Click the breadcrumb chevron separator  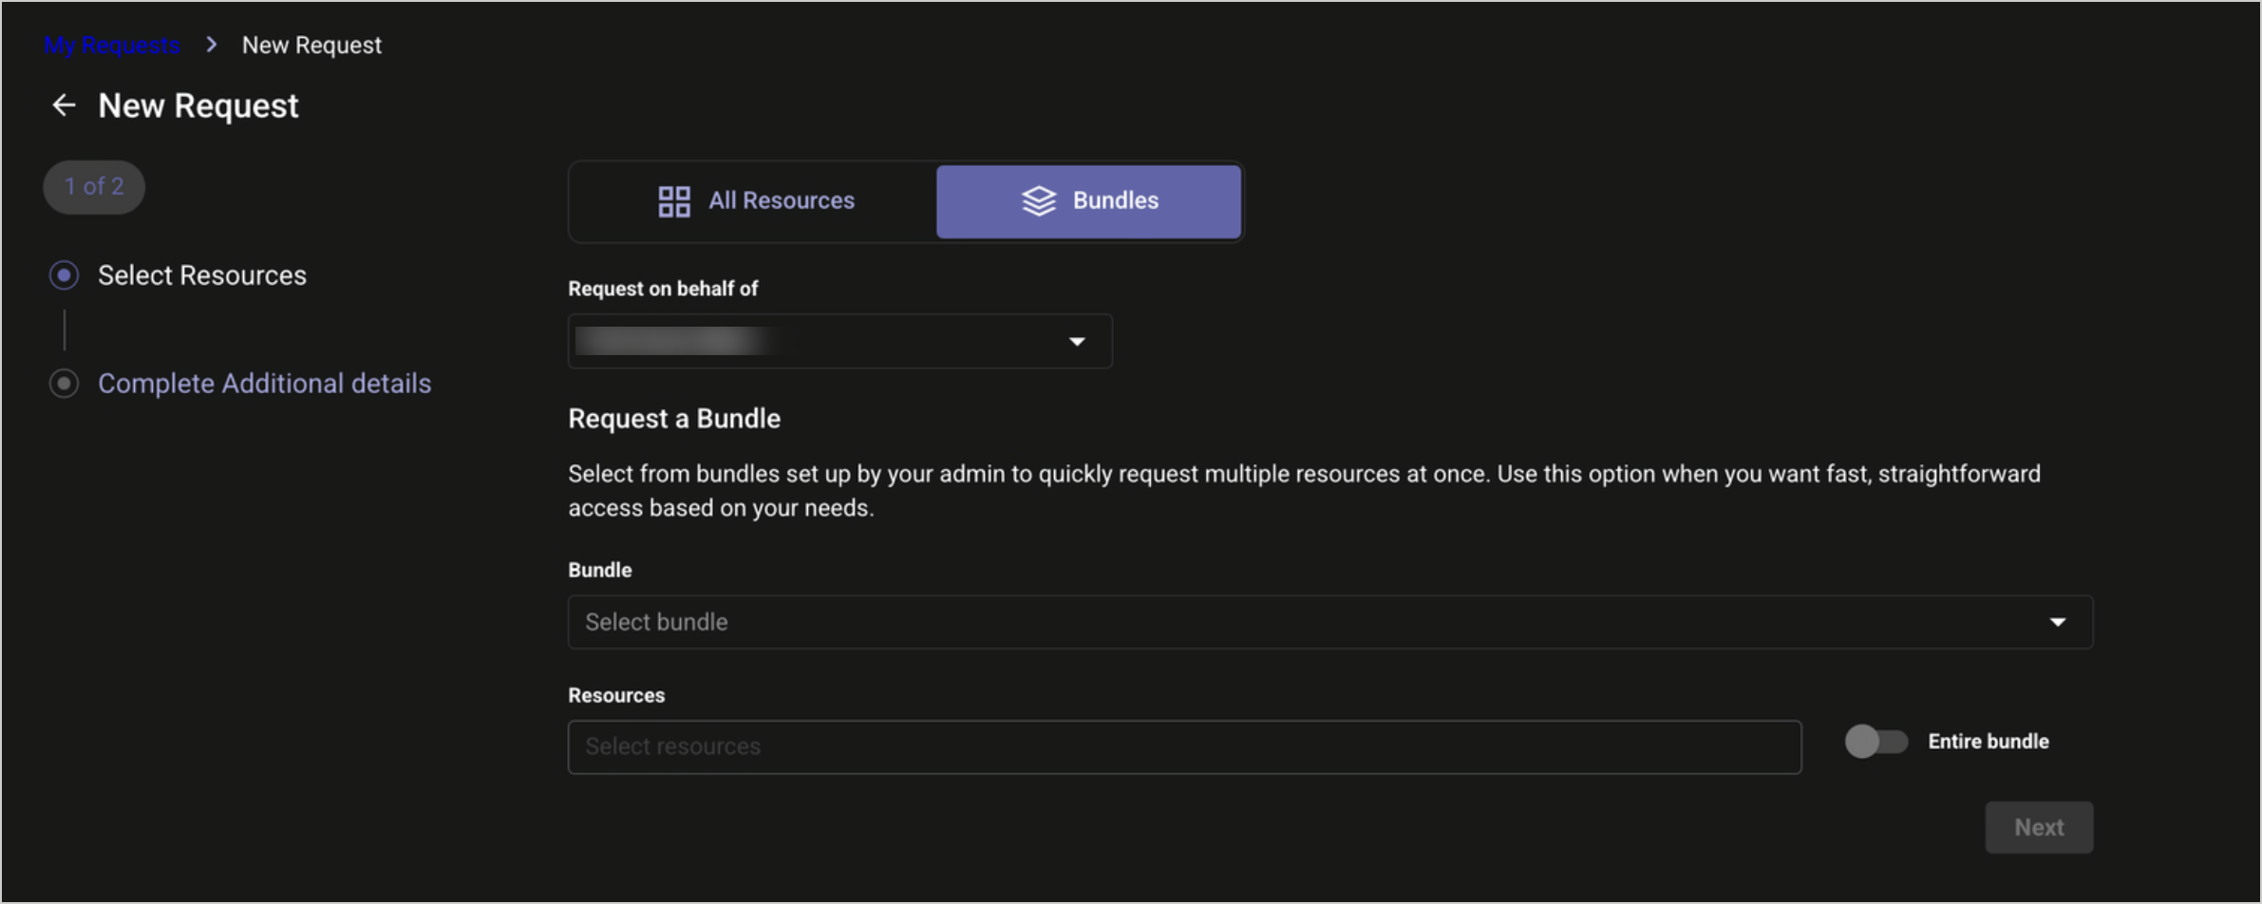(212, 45)
